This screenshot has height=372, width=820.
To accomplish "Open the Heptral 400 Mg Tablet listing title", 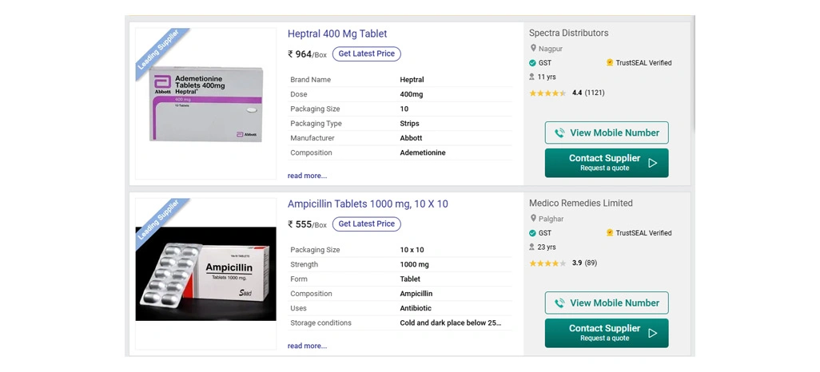I will click(x=337, y=34).
